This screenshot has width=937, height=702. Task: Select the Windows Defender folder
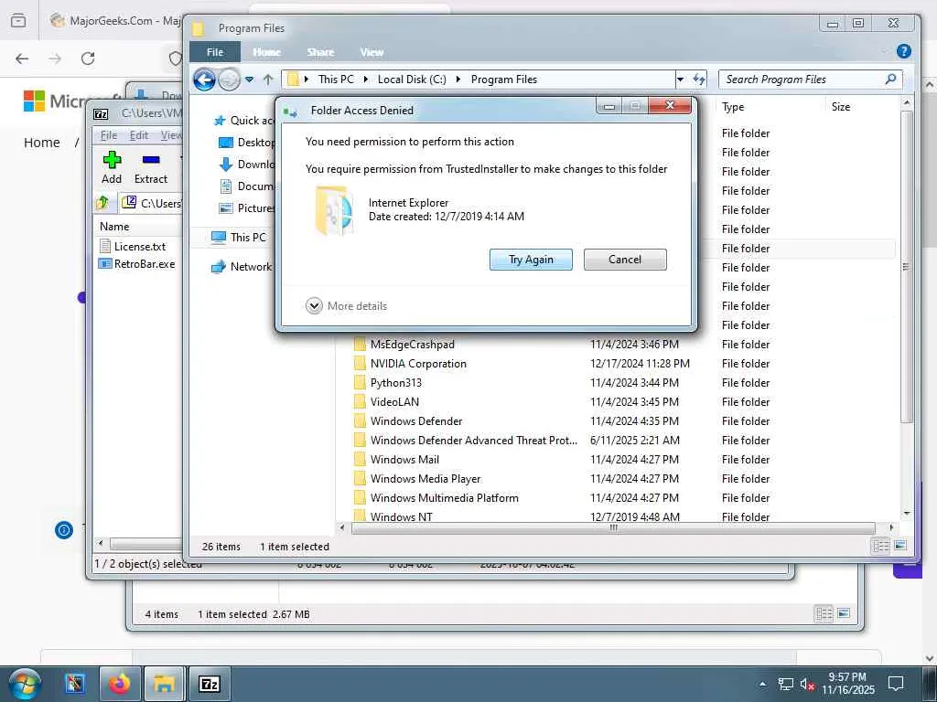click(x=416, y=420)
